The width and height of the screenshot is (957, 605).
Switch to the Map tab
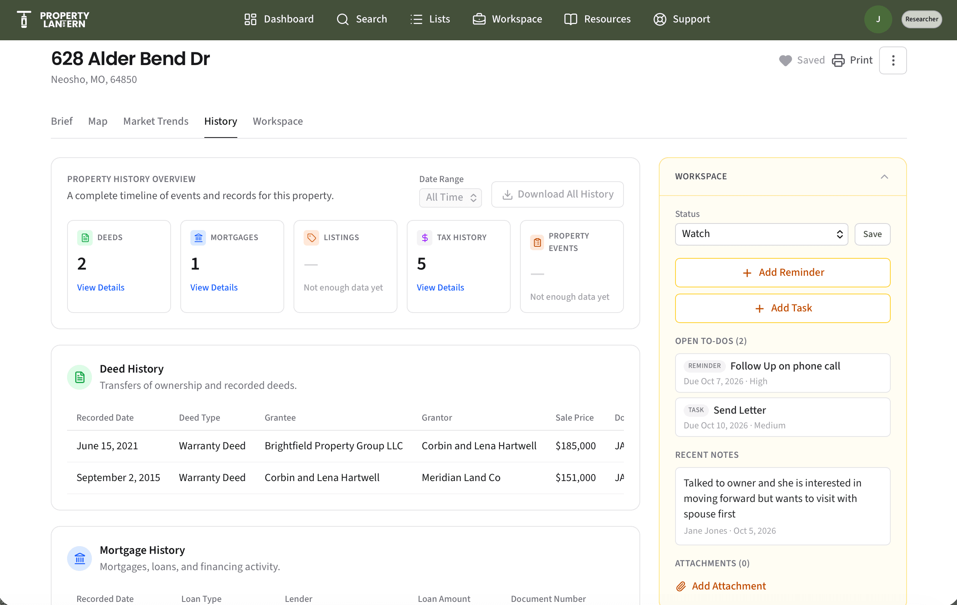tap(98, 121)
